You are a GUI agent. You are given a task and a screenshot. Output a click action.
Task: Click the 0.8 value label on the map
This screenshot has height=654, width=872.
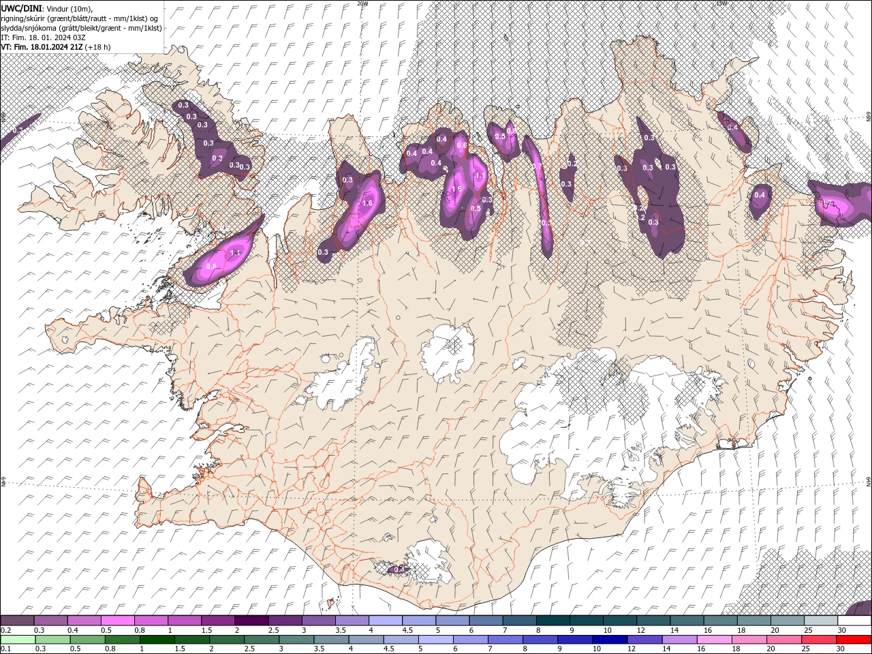click(x=211, y=266)
